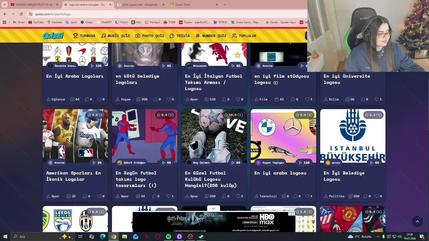Click the scroll-to-top arrow button

417,221
